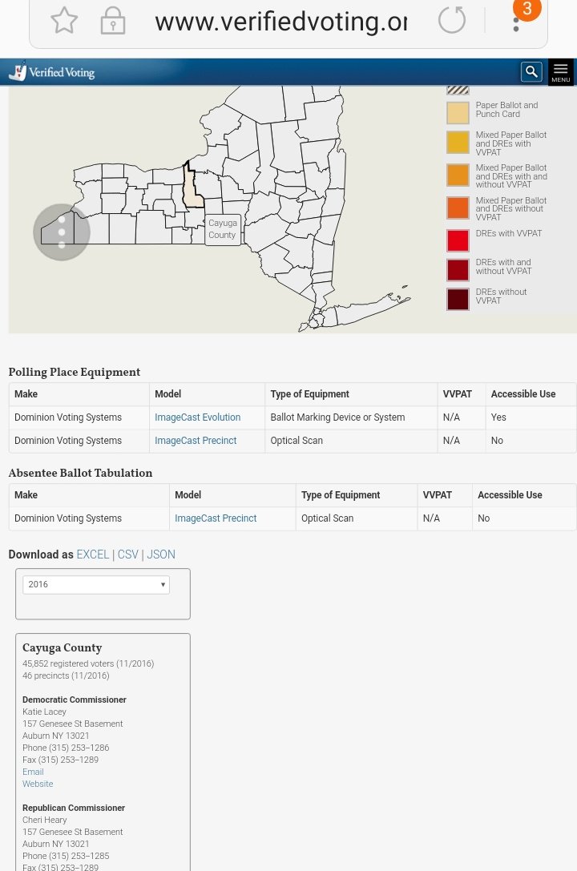Click the Verified Voting logo
The height and width of the screenshot is (871, 577).
click(x=51, y=71)
